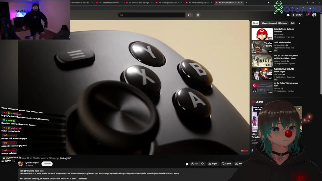Close the Awaken Season 2019 tab

tap(182, 3)
